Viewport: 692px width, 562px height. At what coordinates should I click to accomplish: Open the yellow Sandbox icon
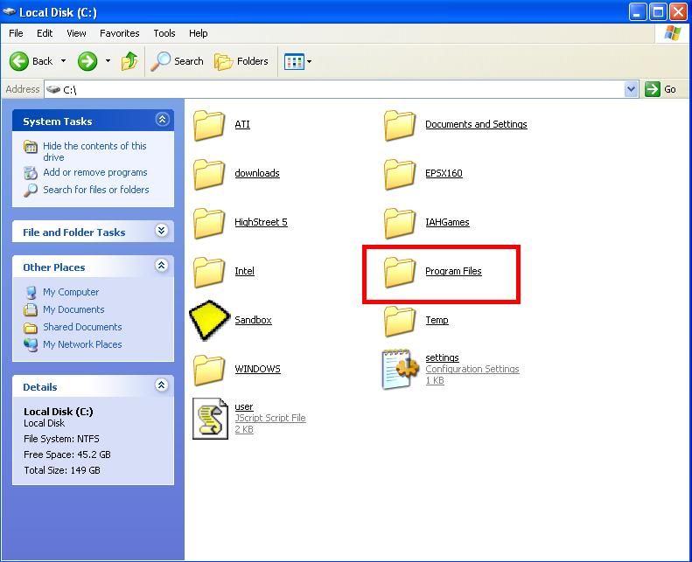(209, 321)
